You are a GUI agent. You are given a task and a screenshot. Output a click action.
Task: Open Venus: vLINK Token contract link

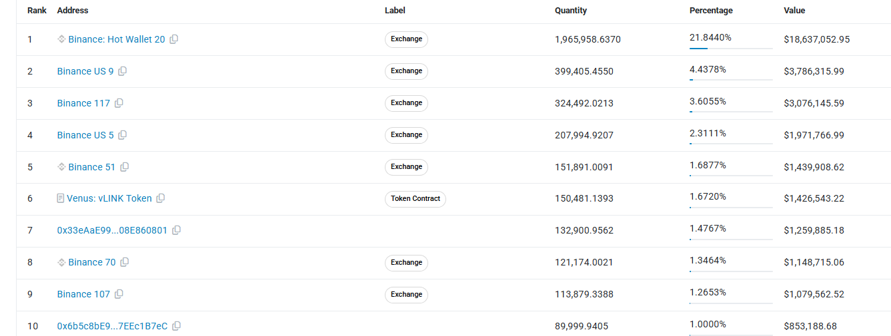click(109, 198)
